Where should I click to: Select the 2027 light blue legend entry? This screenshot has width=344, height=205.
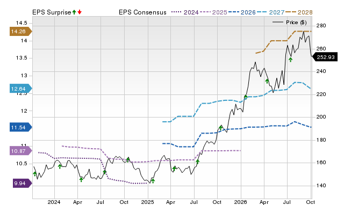pyautogui.click(x=270, y=12)
